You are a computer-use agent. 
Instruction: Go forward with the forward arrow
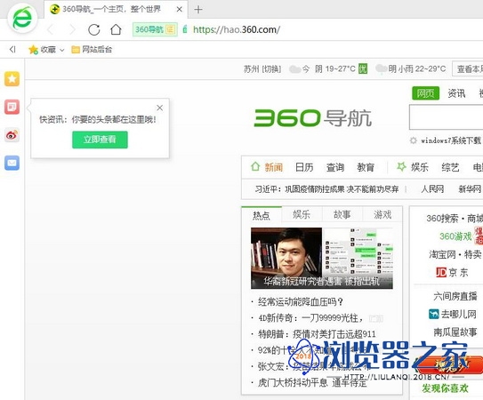pyautogui.click(x=72, y=30)
